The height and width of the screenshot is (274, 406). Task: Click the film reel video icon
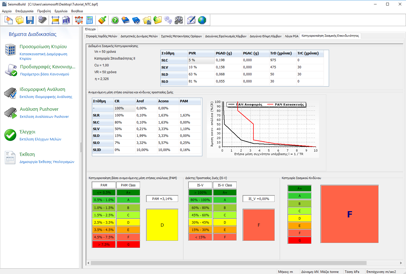179,20
